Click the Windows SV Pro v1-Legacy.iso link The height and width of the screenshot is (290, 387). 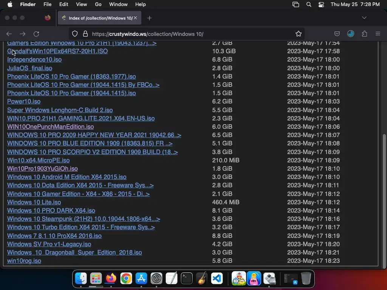click(x=49, y=244)
